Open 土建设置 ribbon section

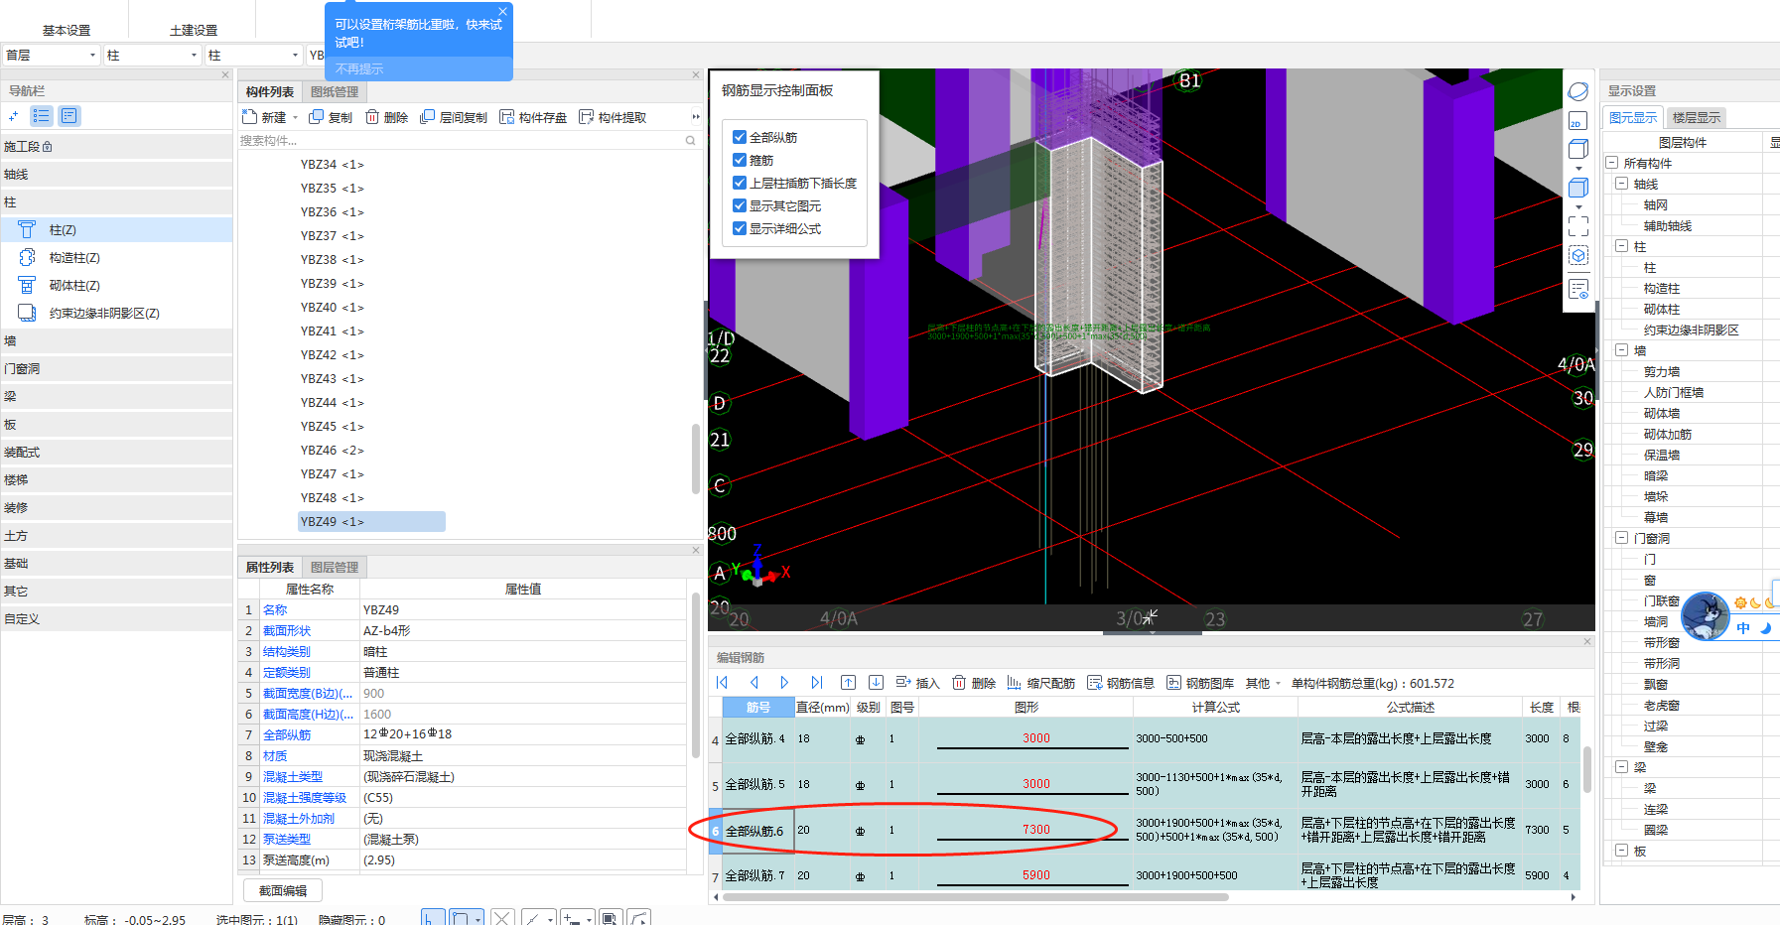click(x=194, y=30)
